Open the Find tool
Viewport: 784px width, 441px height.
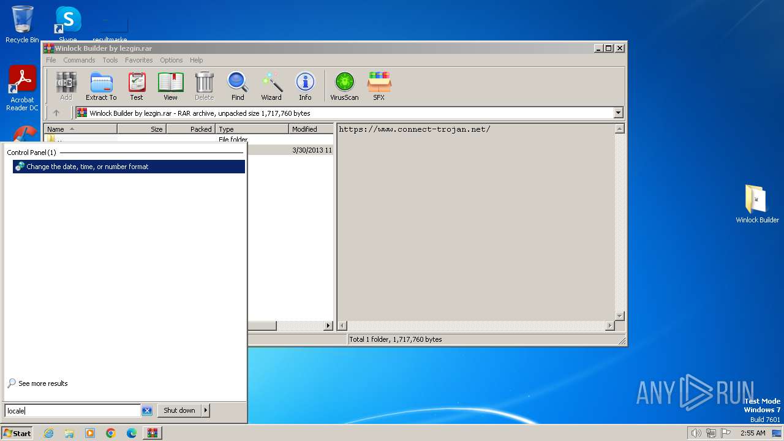point(238,86)
